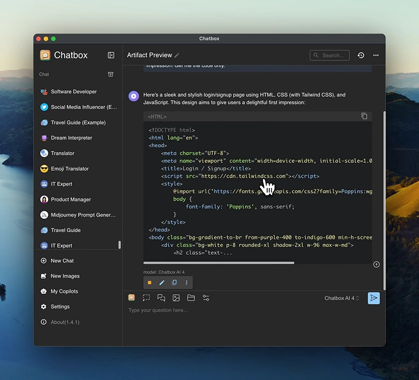Attach a file using the folder icon
The width and height of the screenshot is (419, 380).
191,298
